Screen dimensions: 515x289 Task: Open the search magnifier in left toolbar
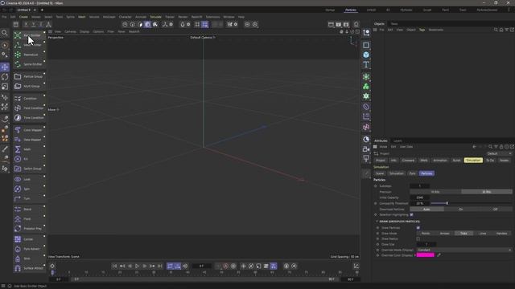pyautogui.click(x=5, y=33)
